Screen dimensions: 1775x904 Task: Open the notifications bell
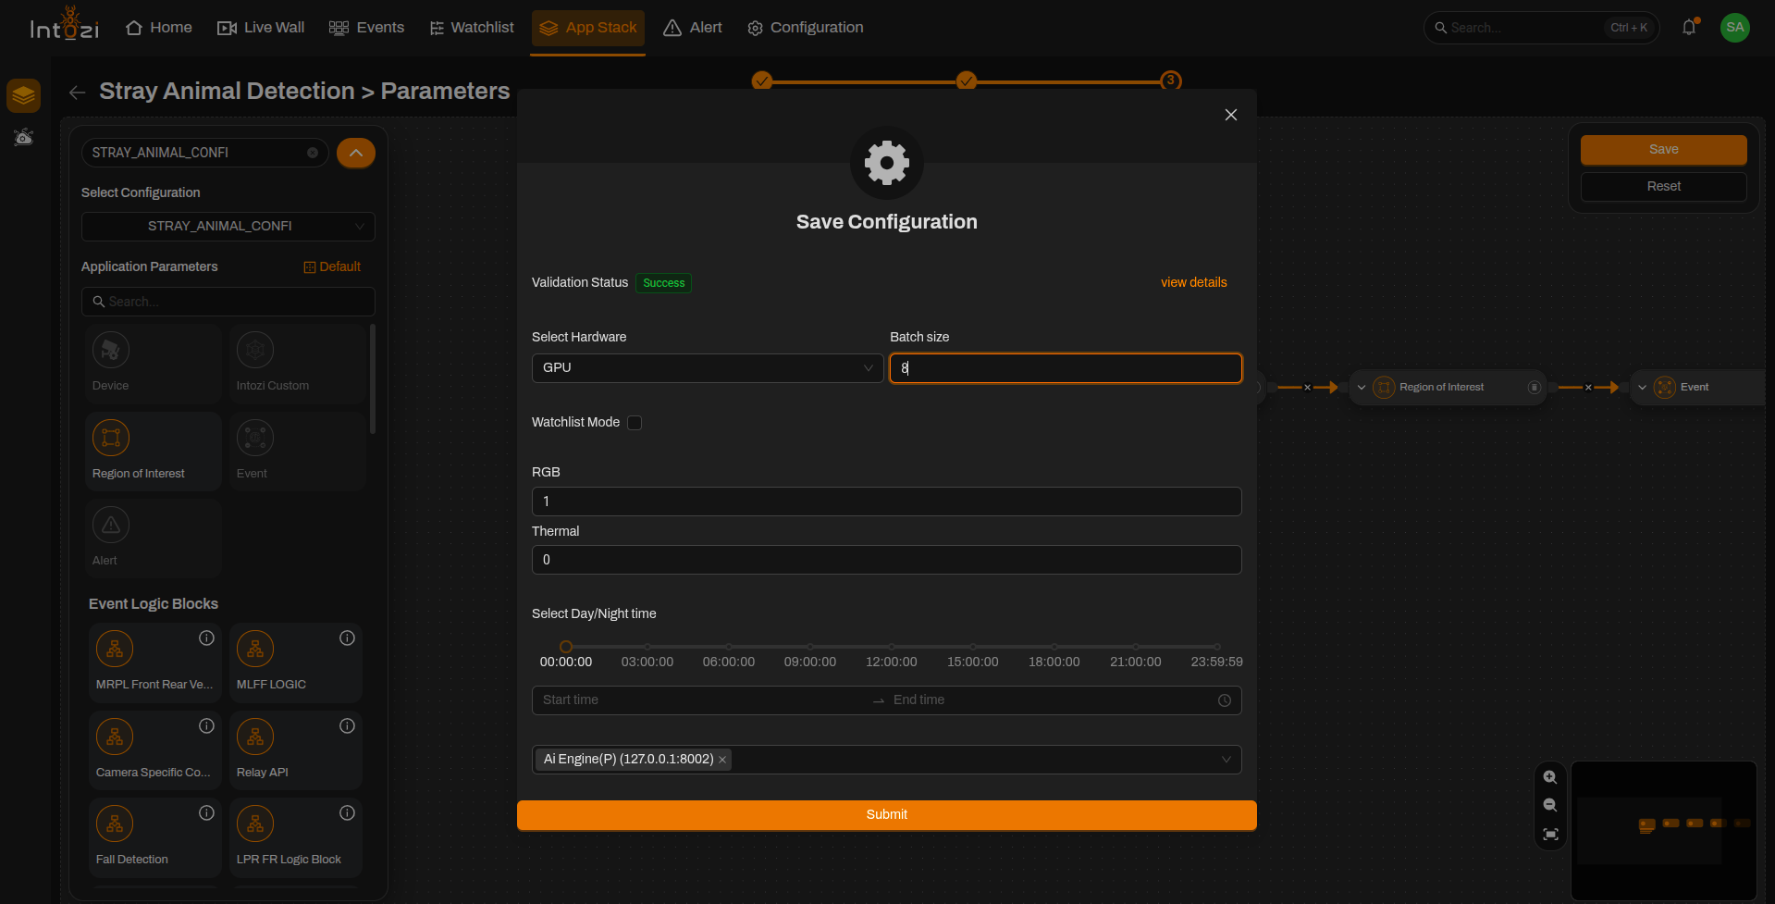(x=1689, y=28)
